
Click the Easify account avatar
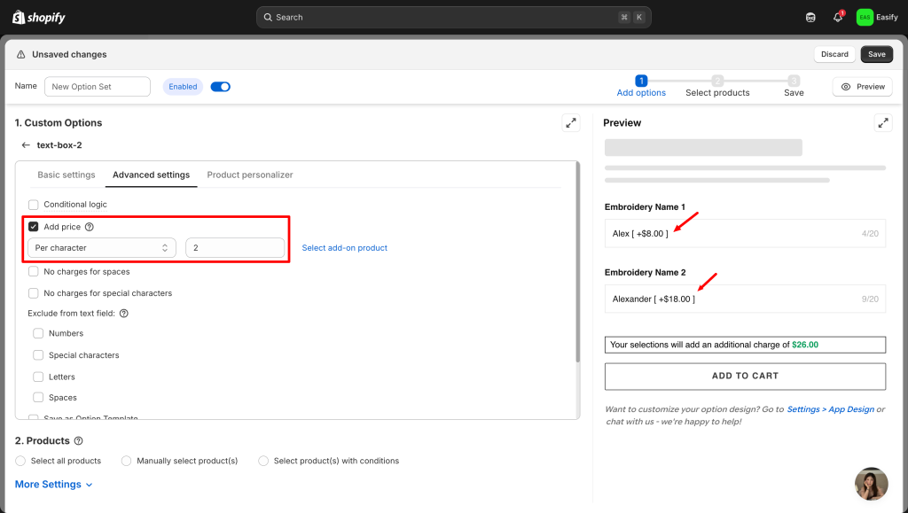[865, 17]
